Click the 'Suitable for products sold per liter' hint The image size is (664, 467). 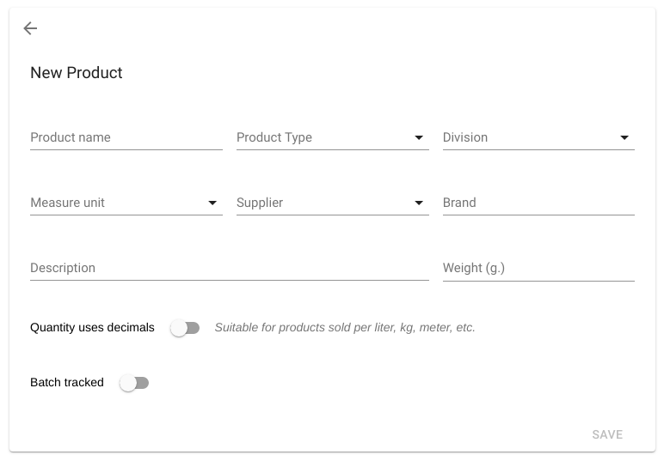coord(345,328)
